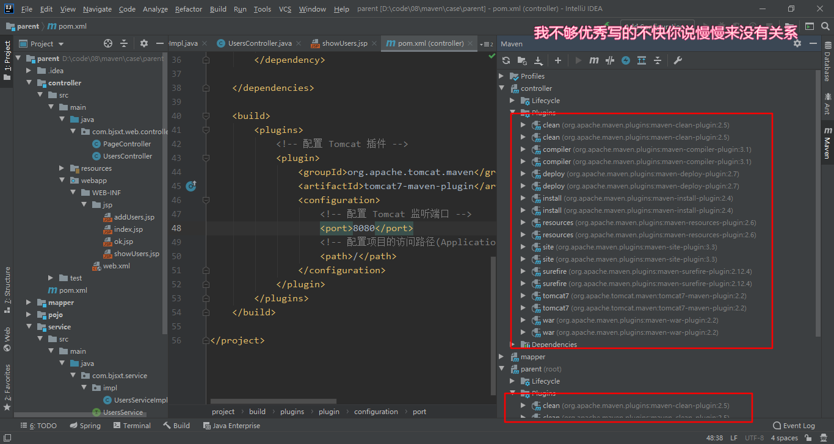Viewport: 834px width, 444px height.
Task: Open the Analyze menu
Action: (x=155, y=9)
